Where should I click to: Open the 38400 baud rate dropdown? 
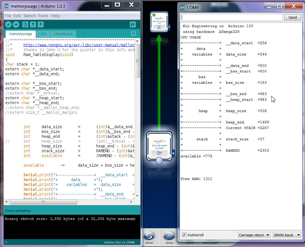click(287, 235)
